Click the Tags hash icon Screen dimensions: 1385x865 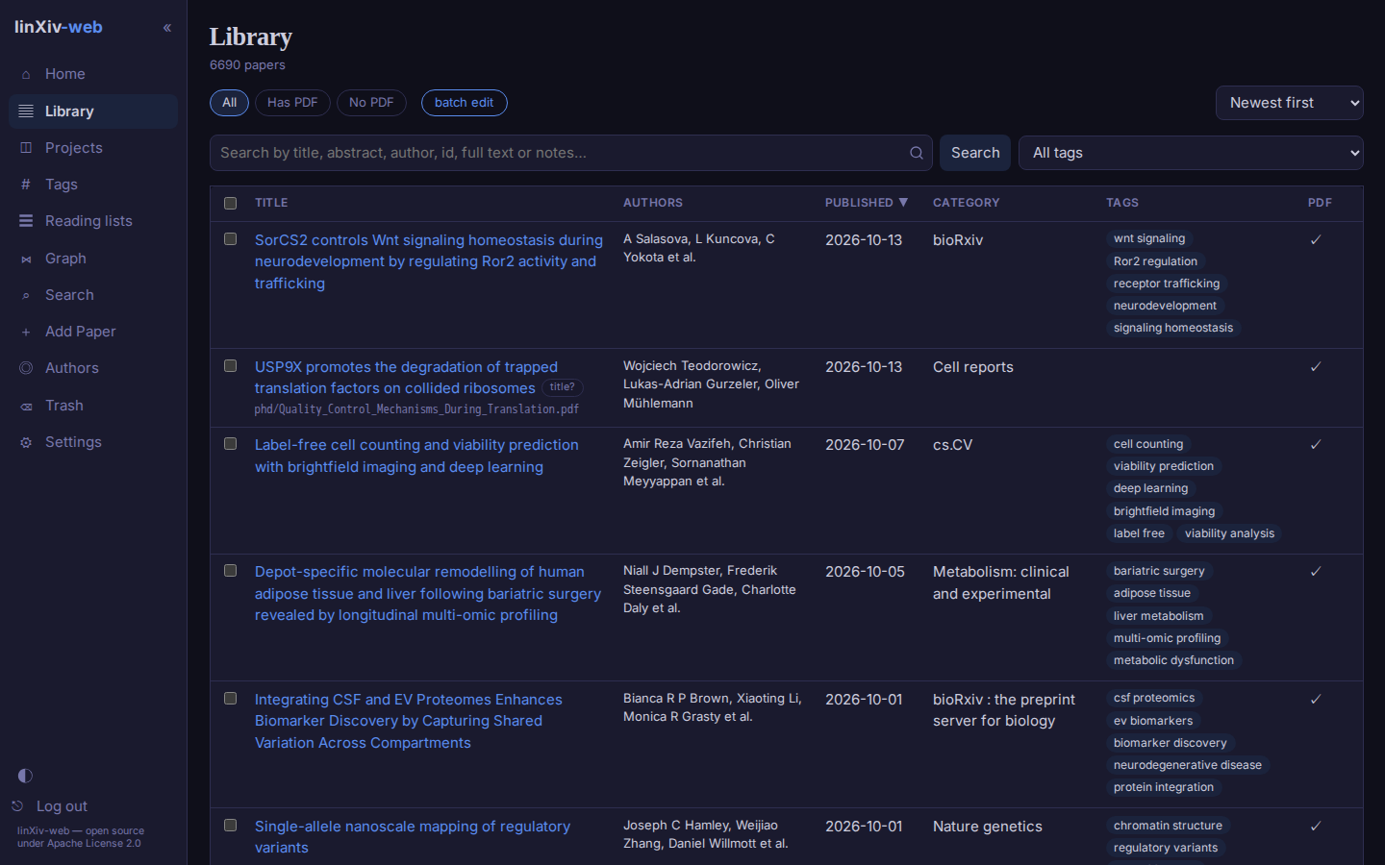click(26, 185)
